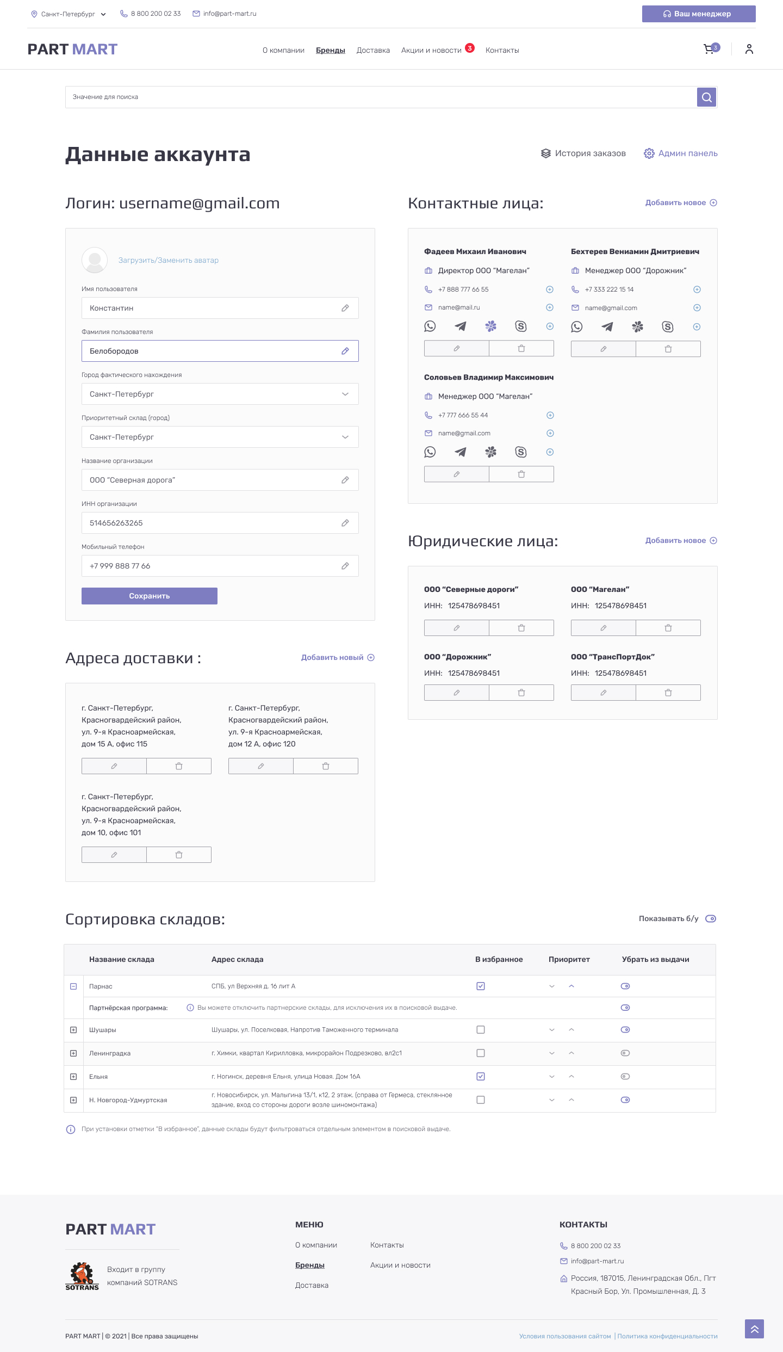This screenshot has width=783, height=1352.
Task: Go to Акции и новости in header
Action: point(431,50)
